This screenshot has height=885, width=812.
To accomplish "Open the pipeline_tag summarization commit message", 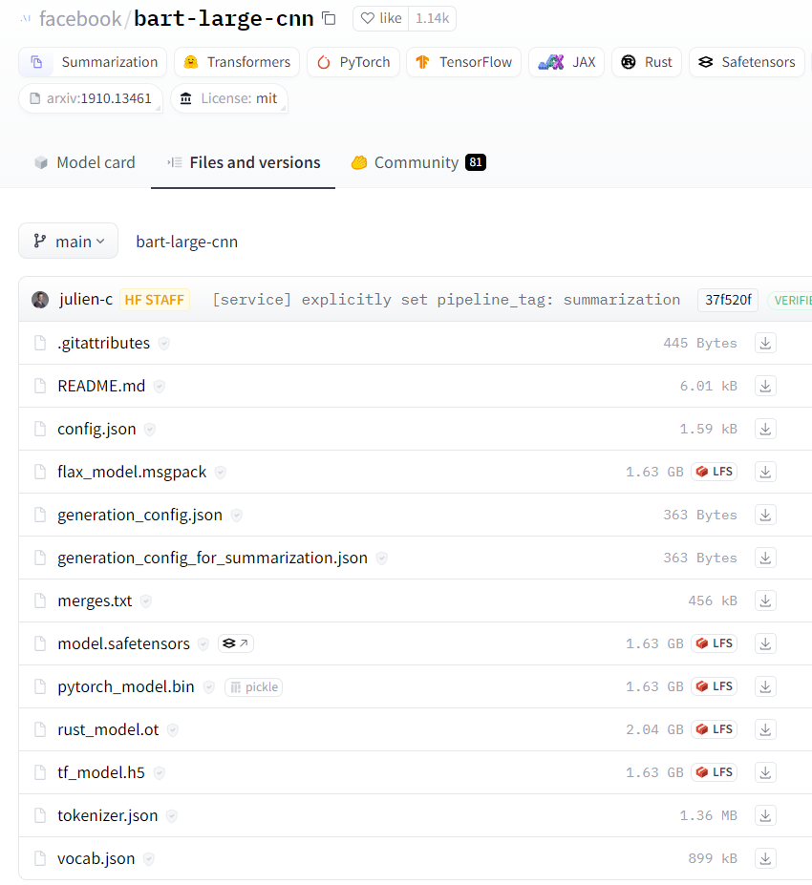I will (446, 299).
